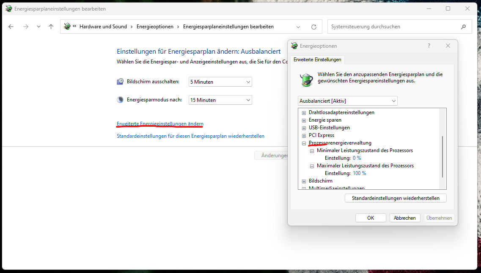Select Maximaler Leistungszustand des Prozessors label
Viewport: 481px width, 273px height.
[x=365, y=166]
